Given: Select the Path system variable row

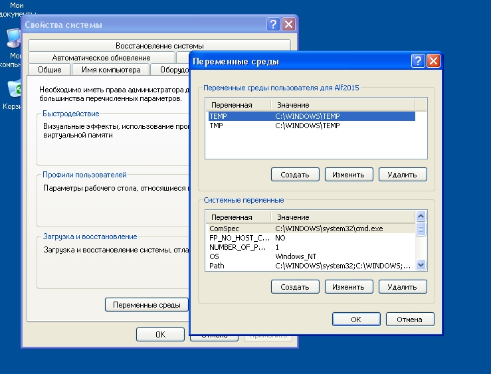Looking at the screenshot, I should pyautogui.click(x=311, y=266).
